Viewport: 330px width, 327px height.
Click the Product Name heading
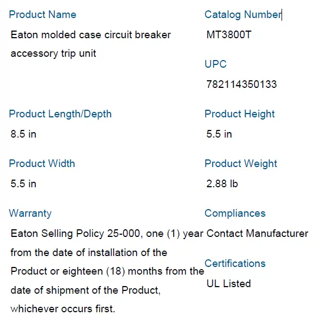42,15
